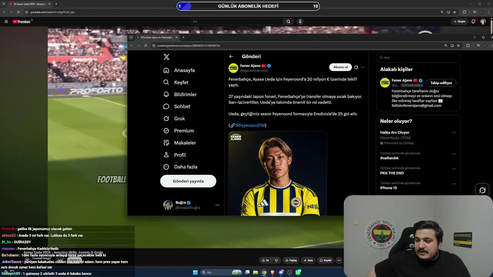Viewport: 493px width, 277px height.
Task: Open the PKK THE END trend
Action: pos(392,173)
